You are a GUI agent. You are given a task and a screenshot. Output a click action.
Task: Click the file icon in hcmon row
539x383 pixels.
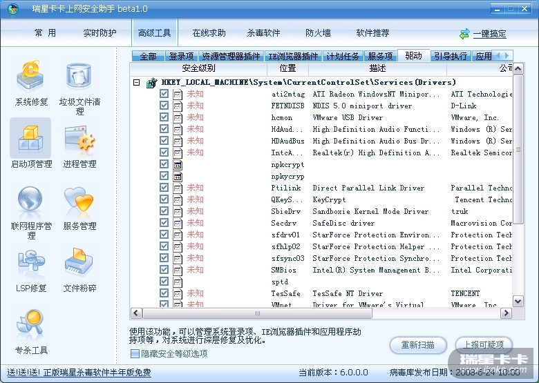[178, 118]
